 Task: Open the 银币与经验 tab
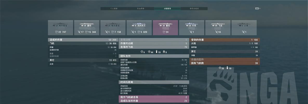click(194, 9)
